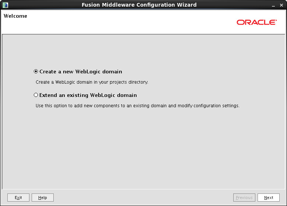287x206 pixels.
Task: Click the 'Extend an existing WebLogic domain' label text
Action: tap(88, 95)
